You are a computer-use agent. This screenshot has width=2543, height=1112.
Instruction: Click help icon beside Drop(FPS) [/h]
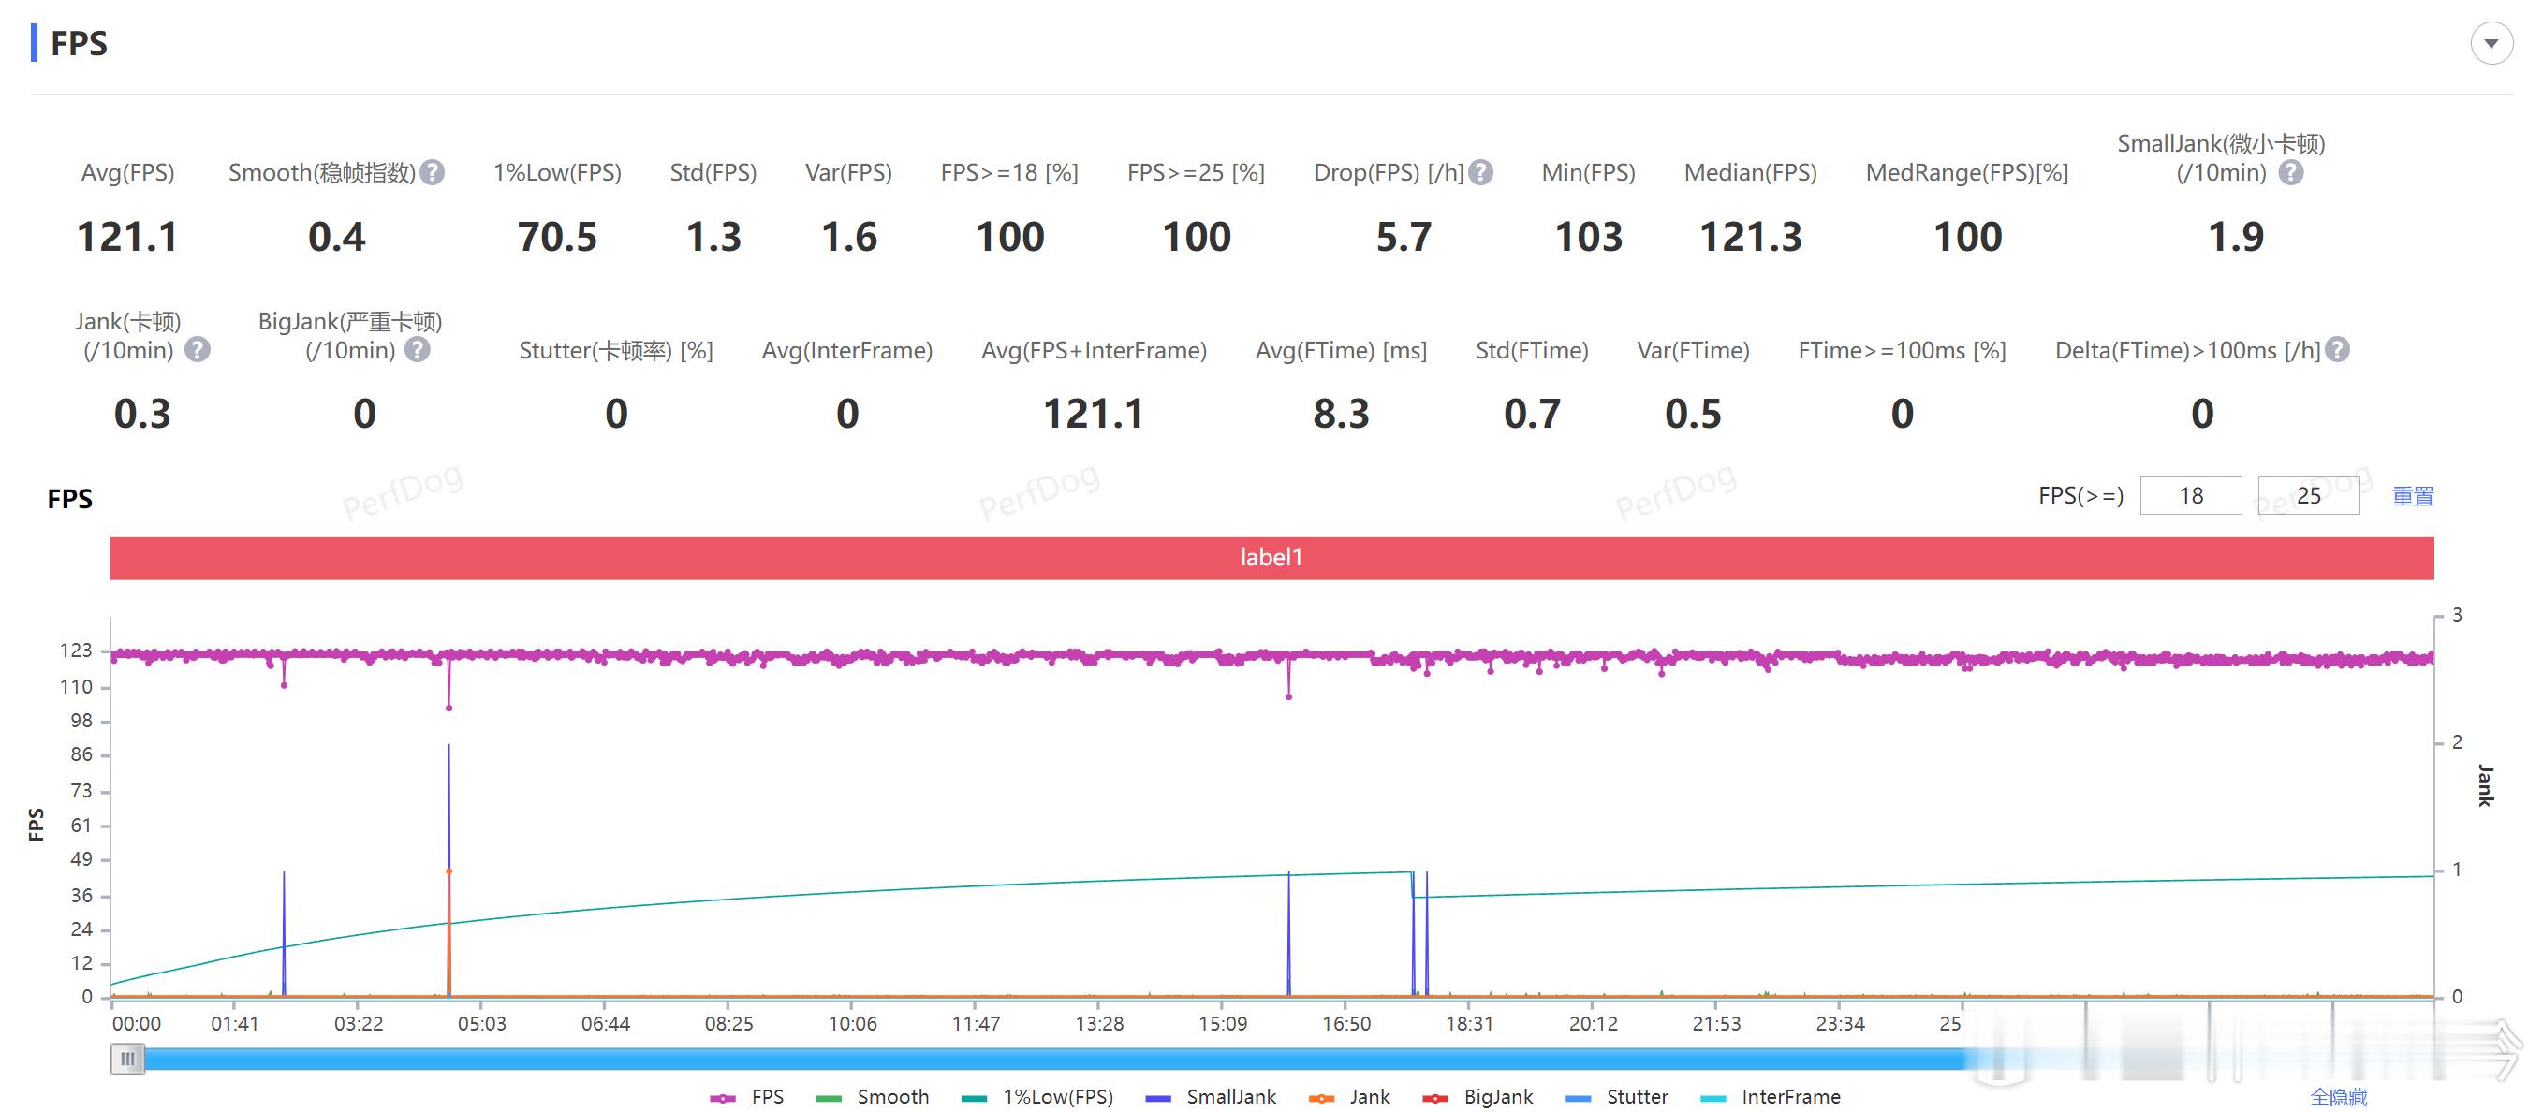[1479, 172]
